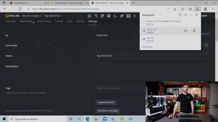
Task: Copy farm hash with clipboard icon
Action: 206,45
